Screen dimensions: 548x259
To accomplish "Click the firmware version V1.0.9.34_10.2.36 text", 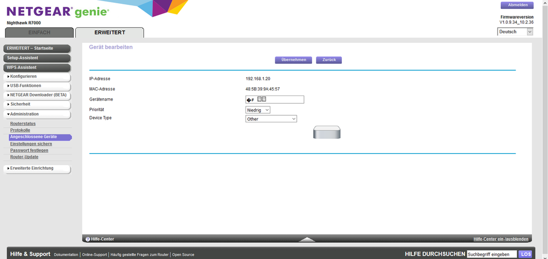I will tap(516, 22).
